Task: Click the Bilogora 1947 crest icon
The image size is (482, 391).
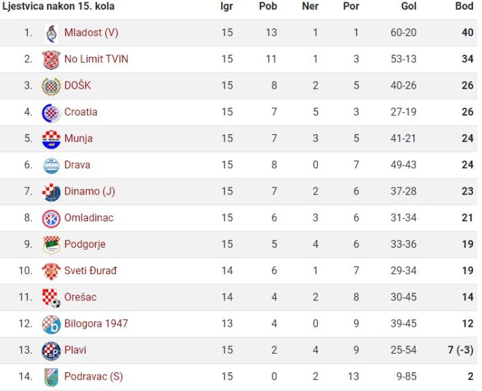Action: [51, 325]
